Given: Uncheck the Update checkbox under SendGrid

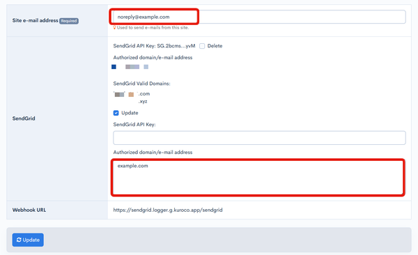Looking at the screenshot, I should pyautogui.click(x=116, y=113).
